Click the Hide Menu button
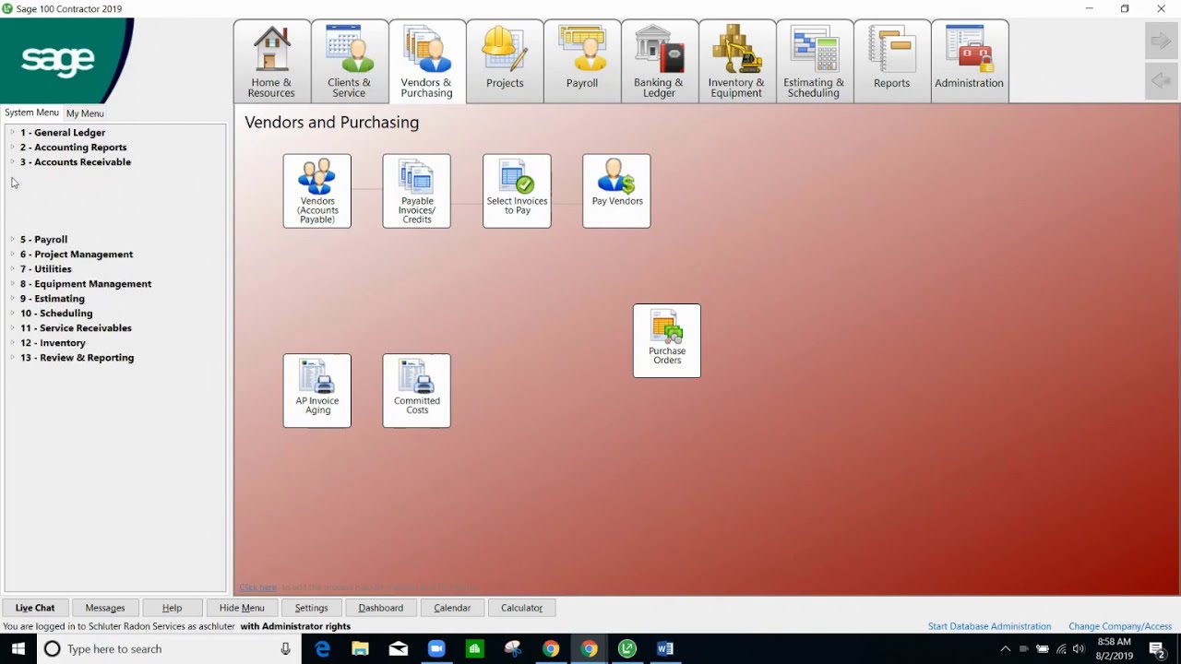The height and width of the screenshot is (664, 1181). (242, 608)
